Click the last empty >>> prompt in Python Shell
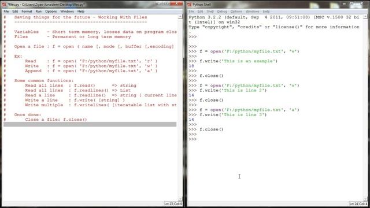 coord(193,139)
